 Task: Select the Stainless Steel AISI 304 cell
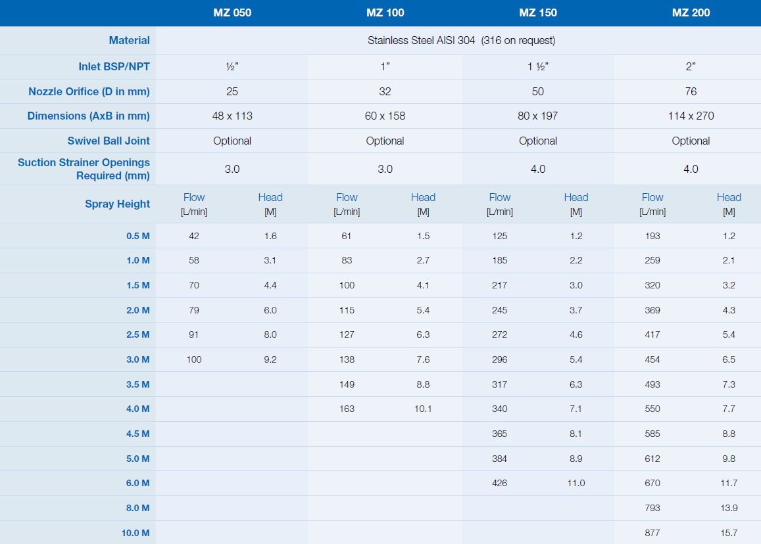[461, 41]
